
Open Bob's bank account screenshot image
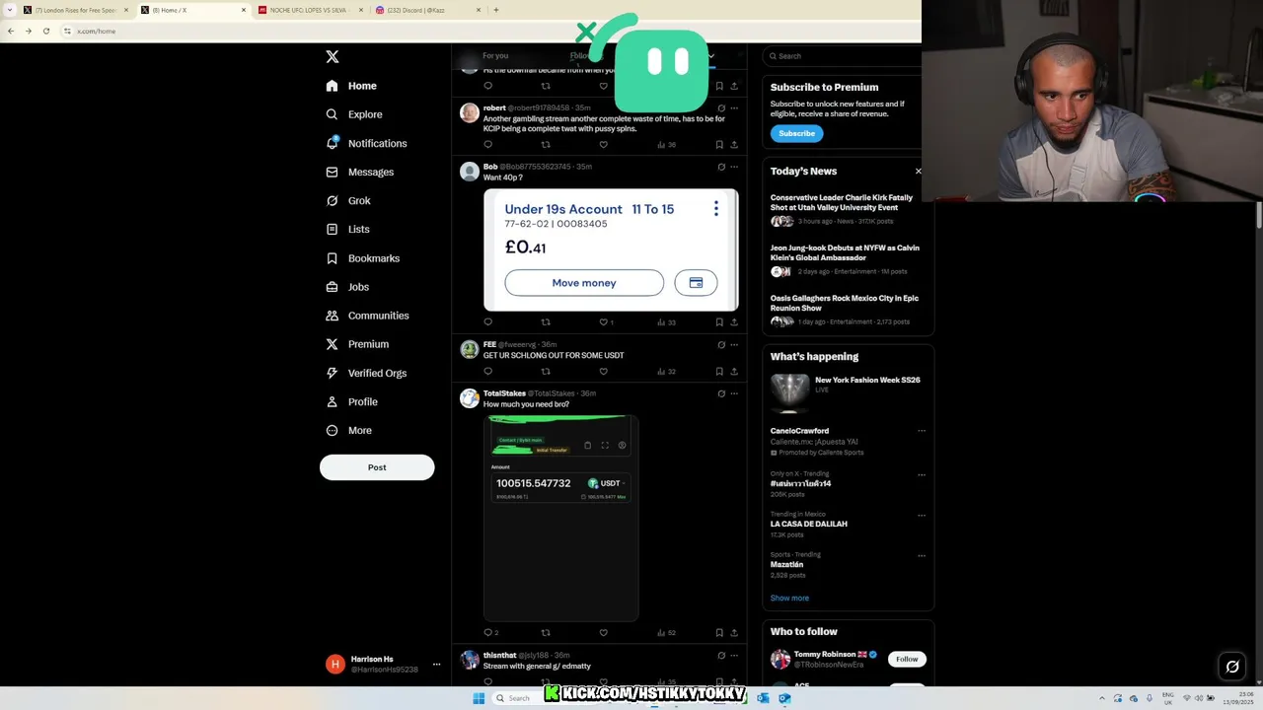tap(611, 249)
